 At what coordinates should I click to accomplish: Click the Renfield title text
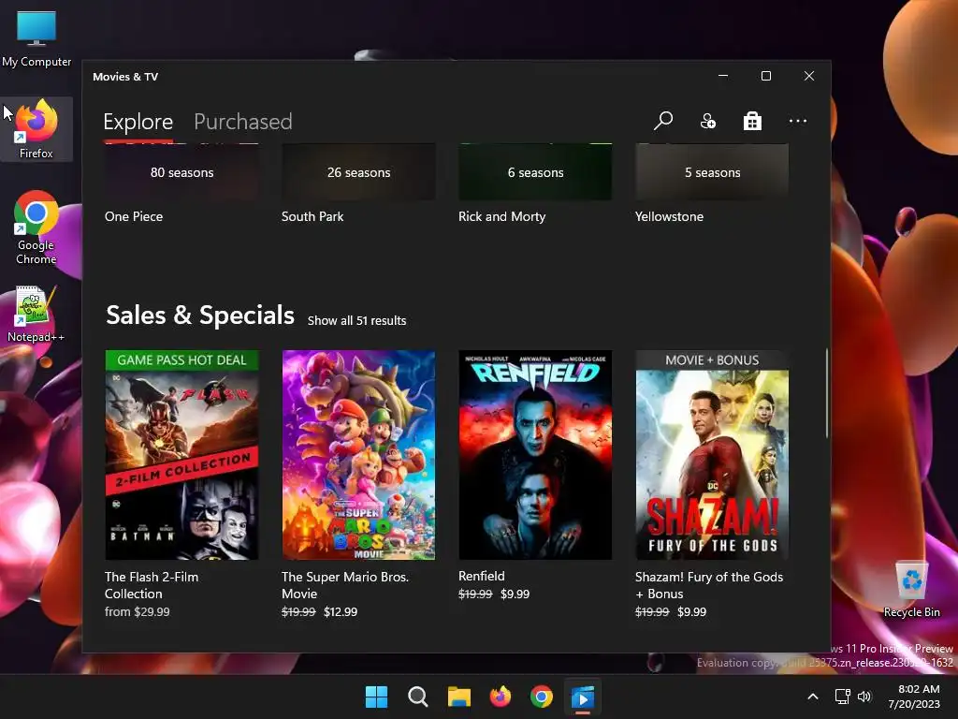[x=482, y=576]
